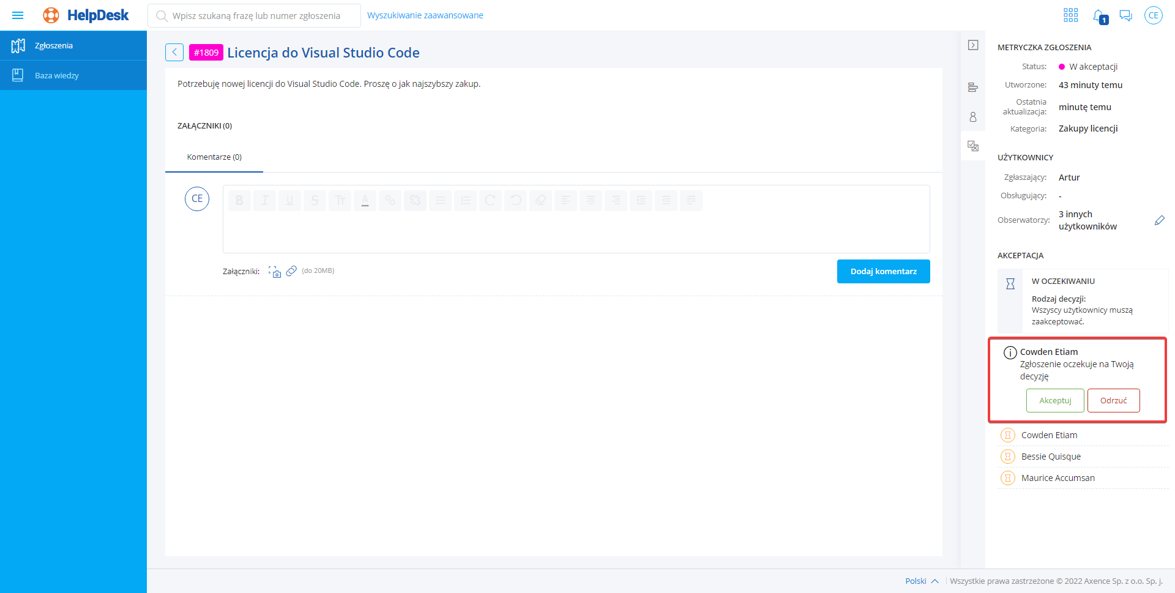Image resolution: width=1175 pixels, height=593 pixels.
Task: Edit observers with the pencil icon
Action: tap(1159, 220)
